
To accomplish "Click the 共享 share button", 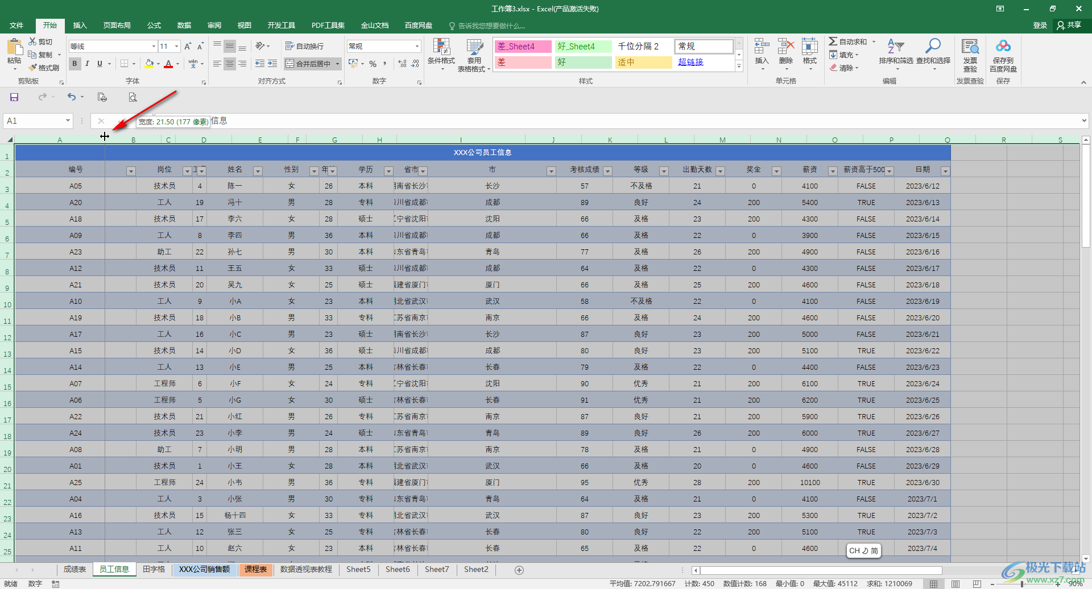I will pos(1069,25).
